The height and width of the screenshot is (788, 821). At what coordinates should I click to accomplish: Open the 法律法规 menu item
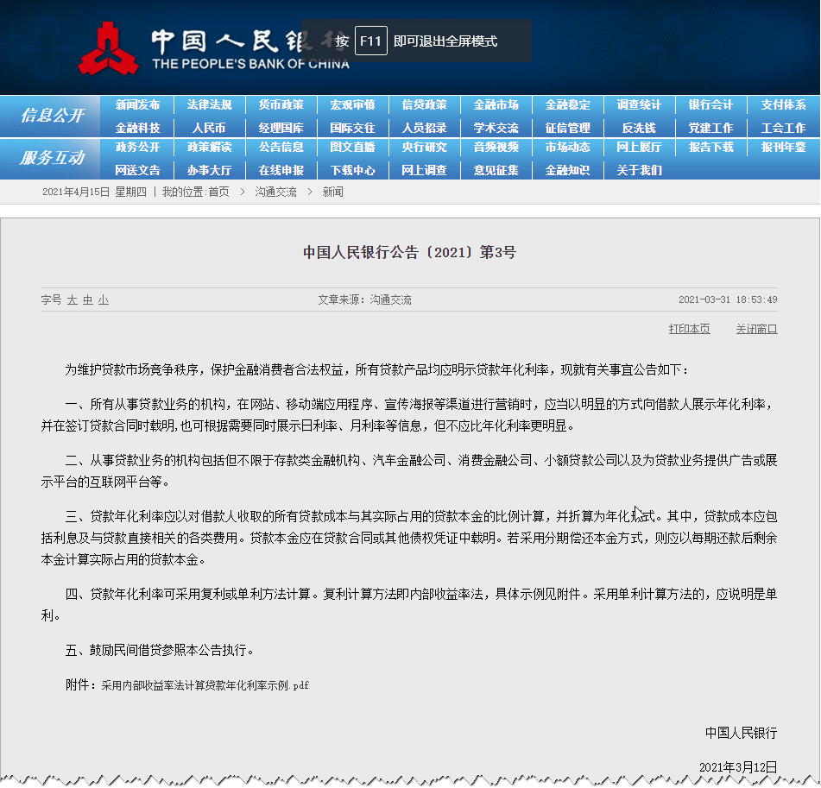pyautogui.click(x=210, y=104)
